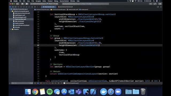
Task: Select the Project navigator folder icon
Action: [10, 7]
